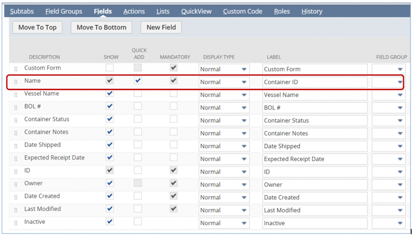Click drag handle icon beside Custom Form row

click(16, 69)
